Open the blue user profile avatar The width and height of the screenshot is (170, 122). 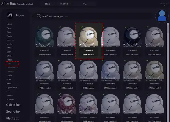pos(162,16)
